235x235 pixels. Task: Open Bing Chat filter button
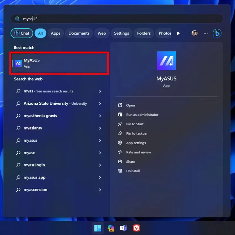click(x=22, y=33)
